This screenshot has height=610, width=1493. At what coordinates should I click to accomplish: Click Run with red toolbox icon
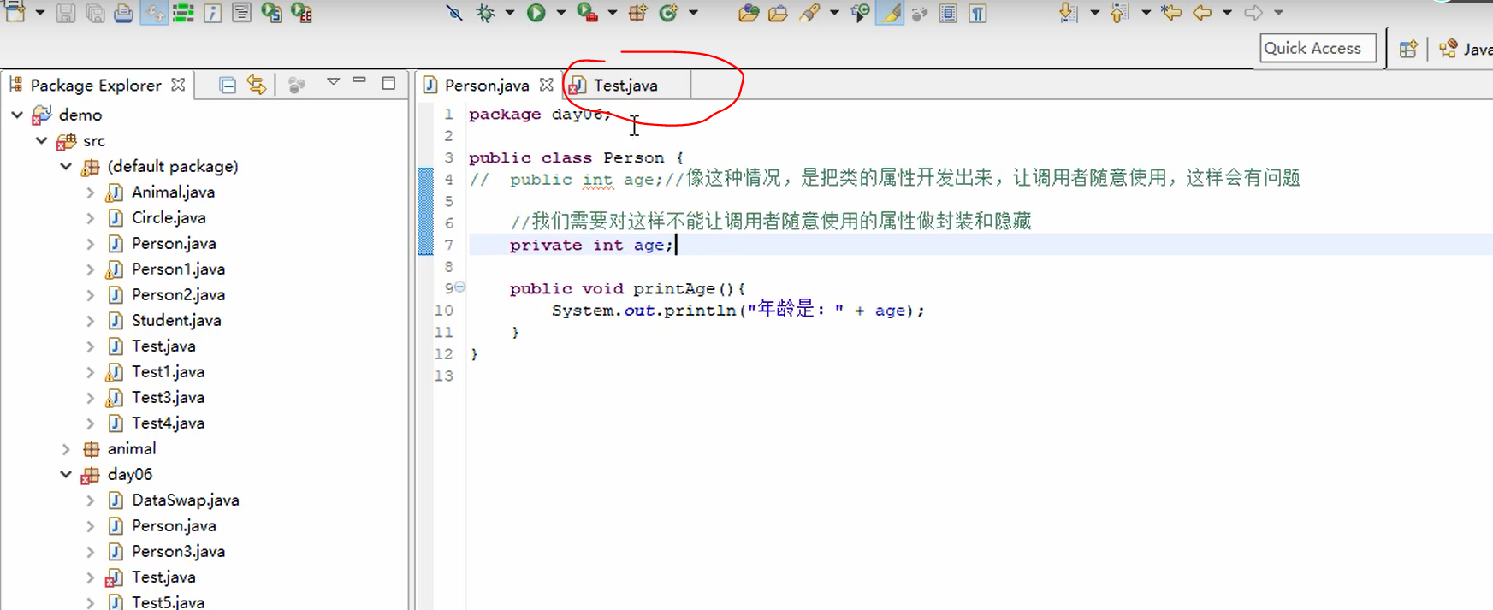587,12
